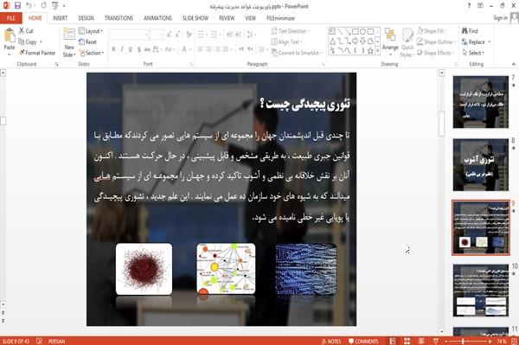Click the Undo arrow
This screenshot has width=519, height=345.
[x=29, y=6]
